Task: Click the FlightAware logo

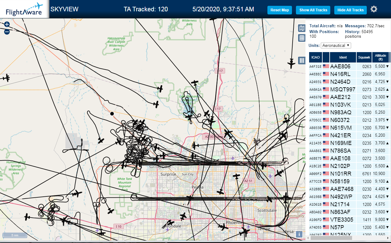Action: point(24,9)
